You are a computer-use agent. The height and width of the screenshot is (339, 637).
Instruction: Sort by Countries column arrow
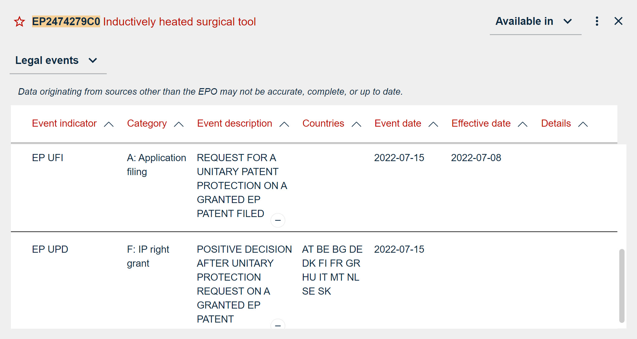(356, 124)
